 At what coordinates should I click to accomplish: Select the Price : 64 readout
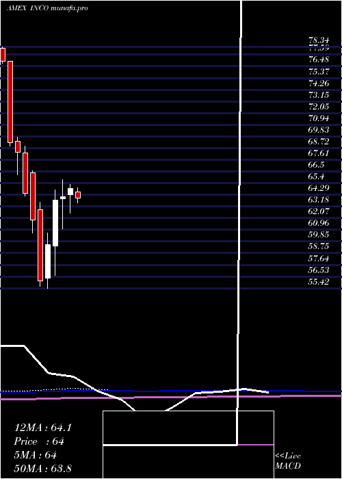click(x=40, y=441)
